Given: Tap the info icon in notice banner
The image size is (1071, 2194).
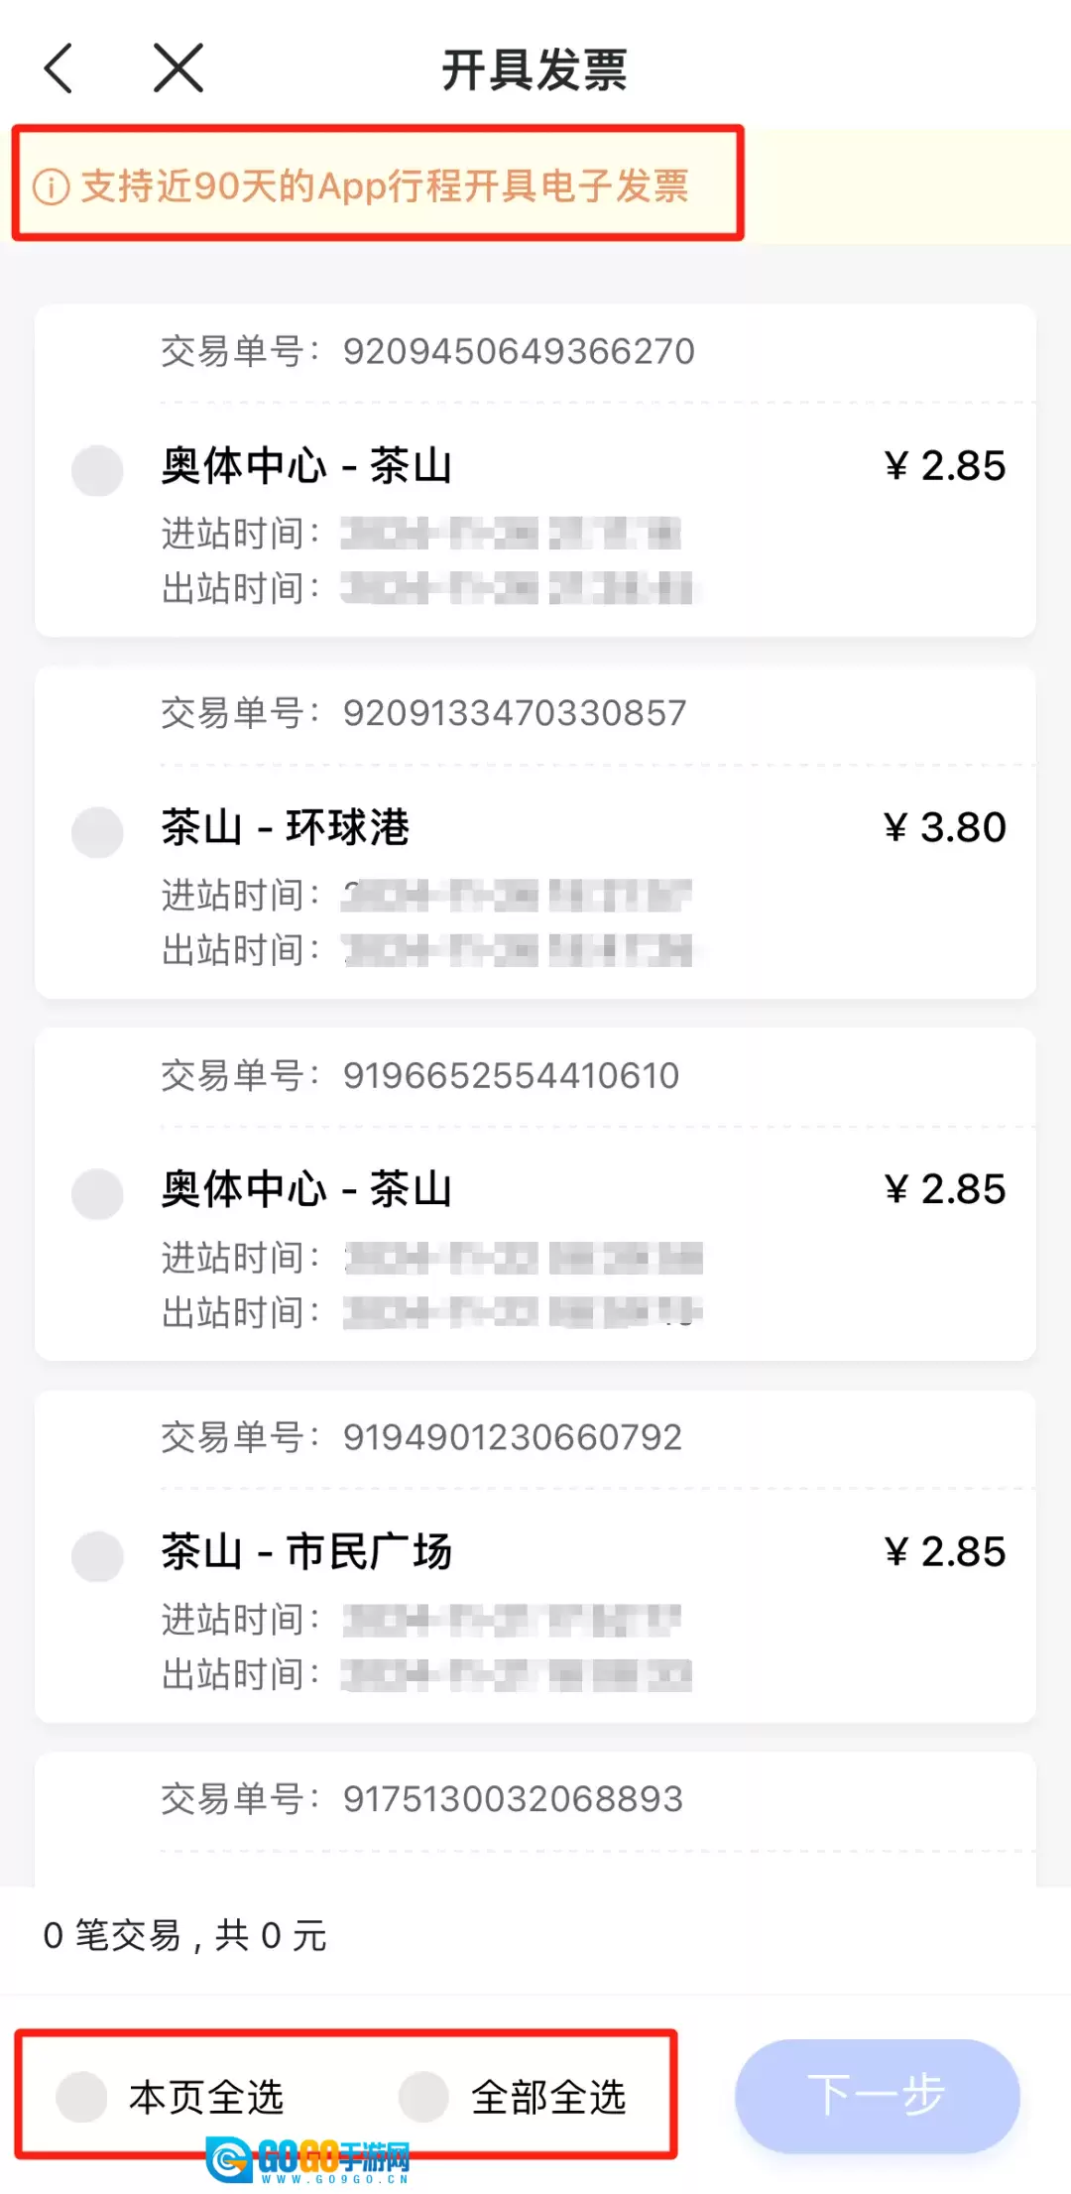Looking at the screenshot, I should [x=51, y=186].
